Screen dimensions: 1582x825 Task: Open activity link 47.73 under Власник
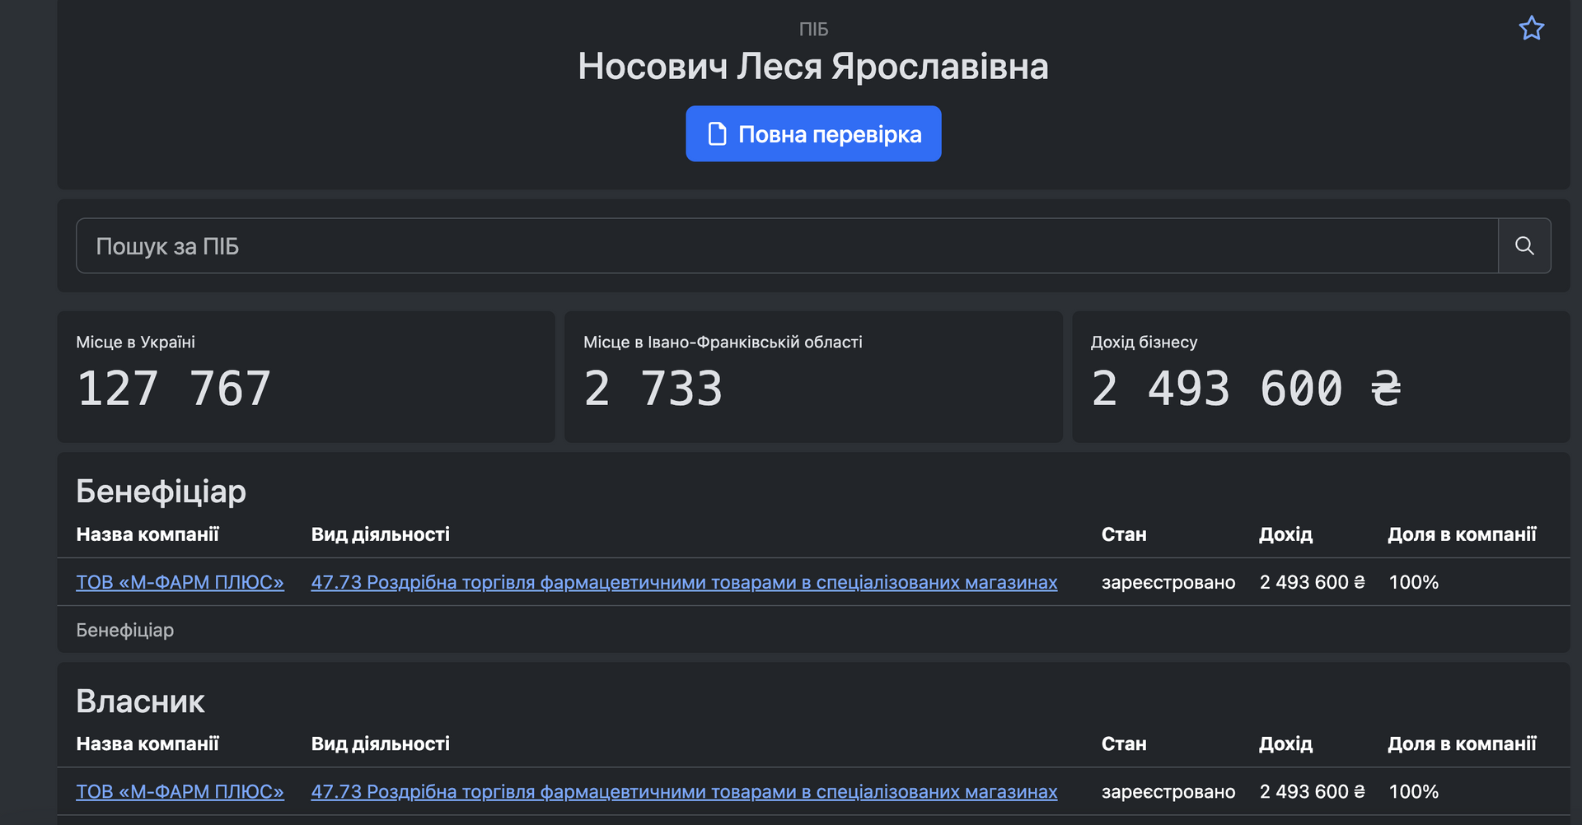point(684,791)
